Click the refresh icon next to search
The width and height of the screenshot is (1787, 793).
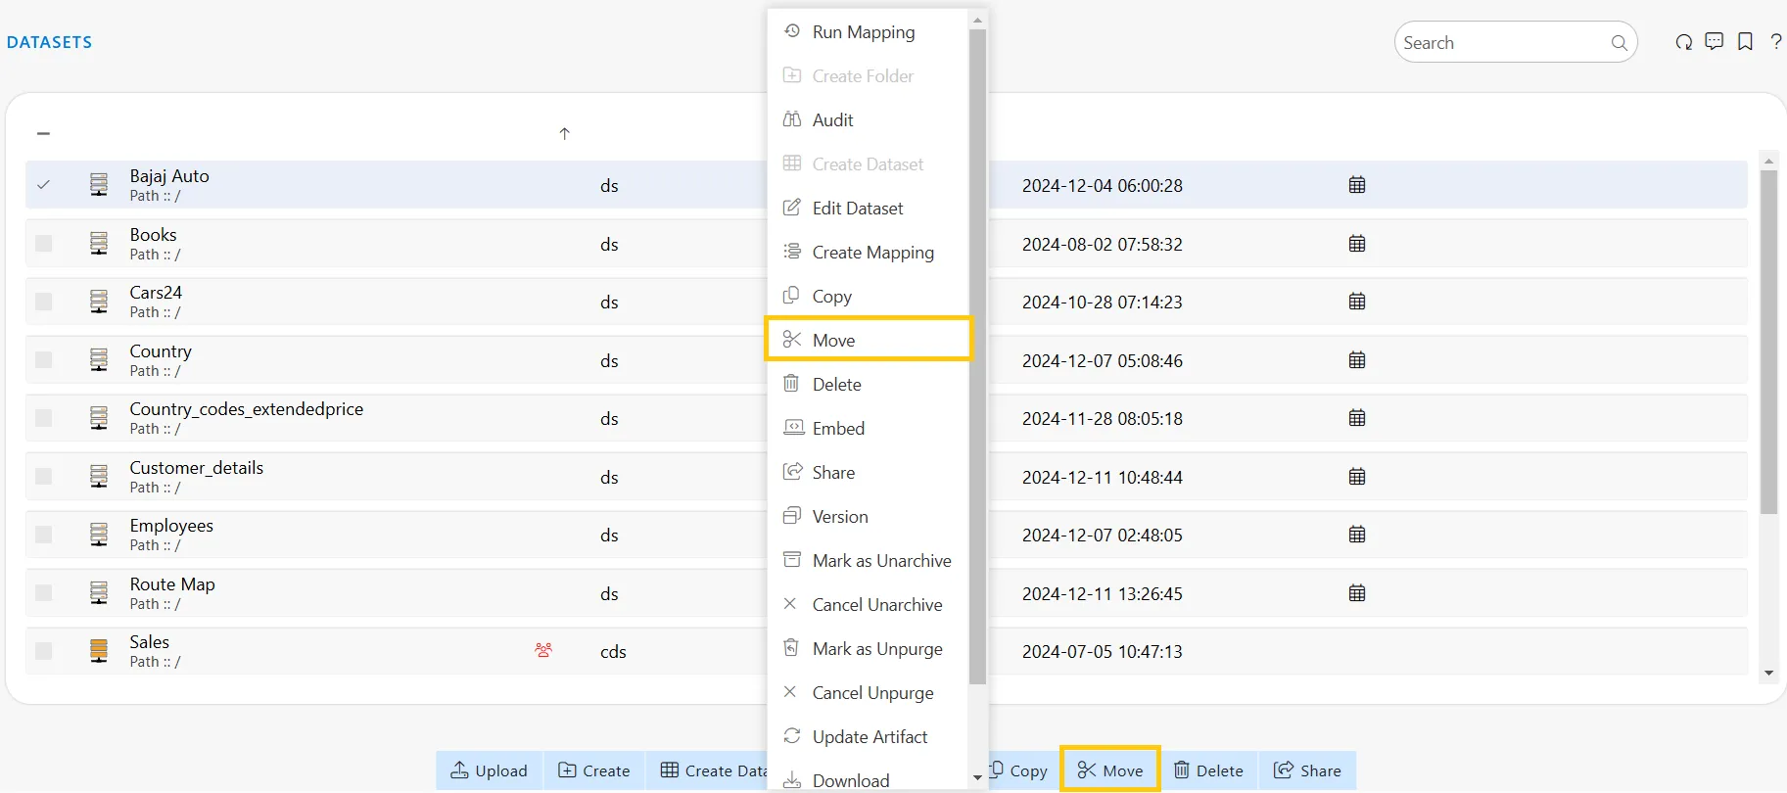[1683, 42]
